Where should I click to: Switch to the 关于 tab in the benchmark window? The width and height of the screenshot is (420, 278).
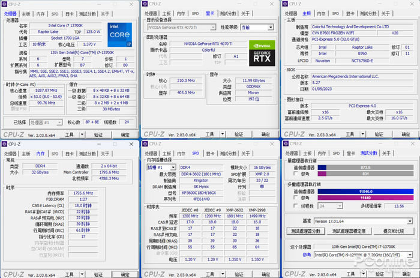pos(386,153)
